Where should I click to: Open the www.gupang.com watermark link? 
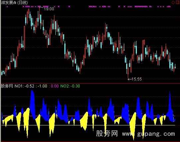point(148,134)
